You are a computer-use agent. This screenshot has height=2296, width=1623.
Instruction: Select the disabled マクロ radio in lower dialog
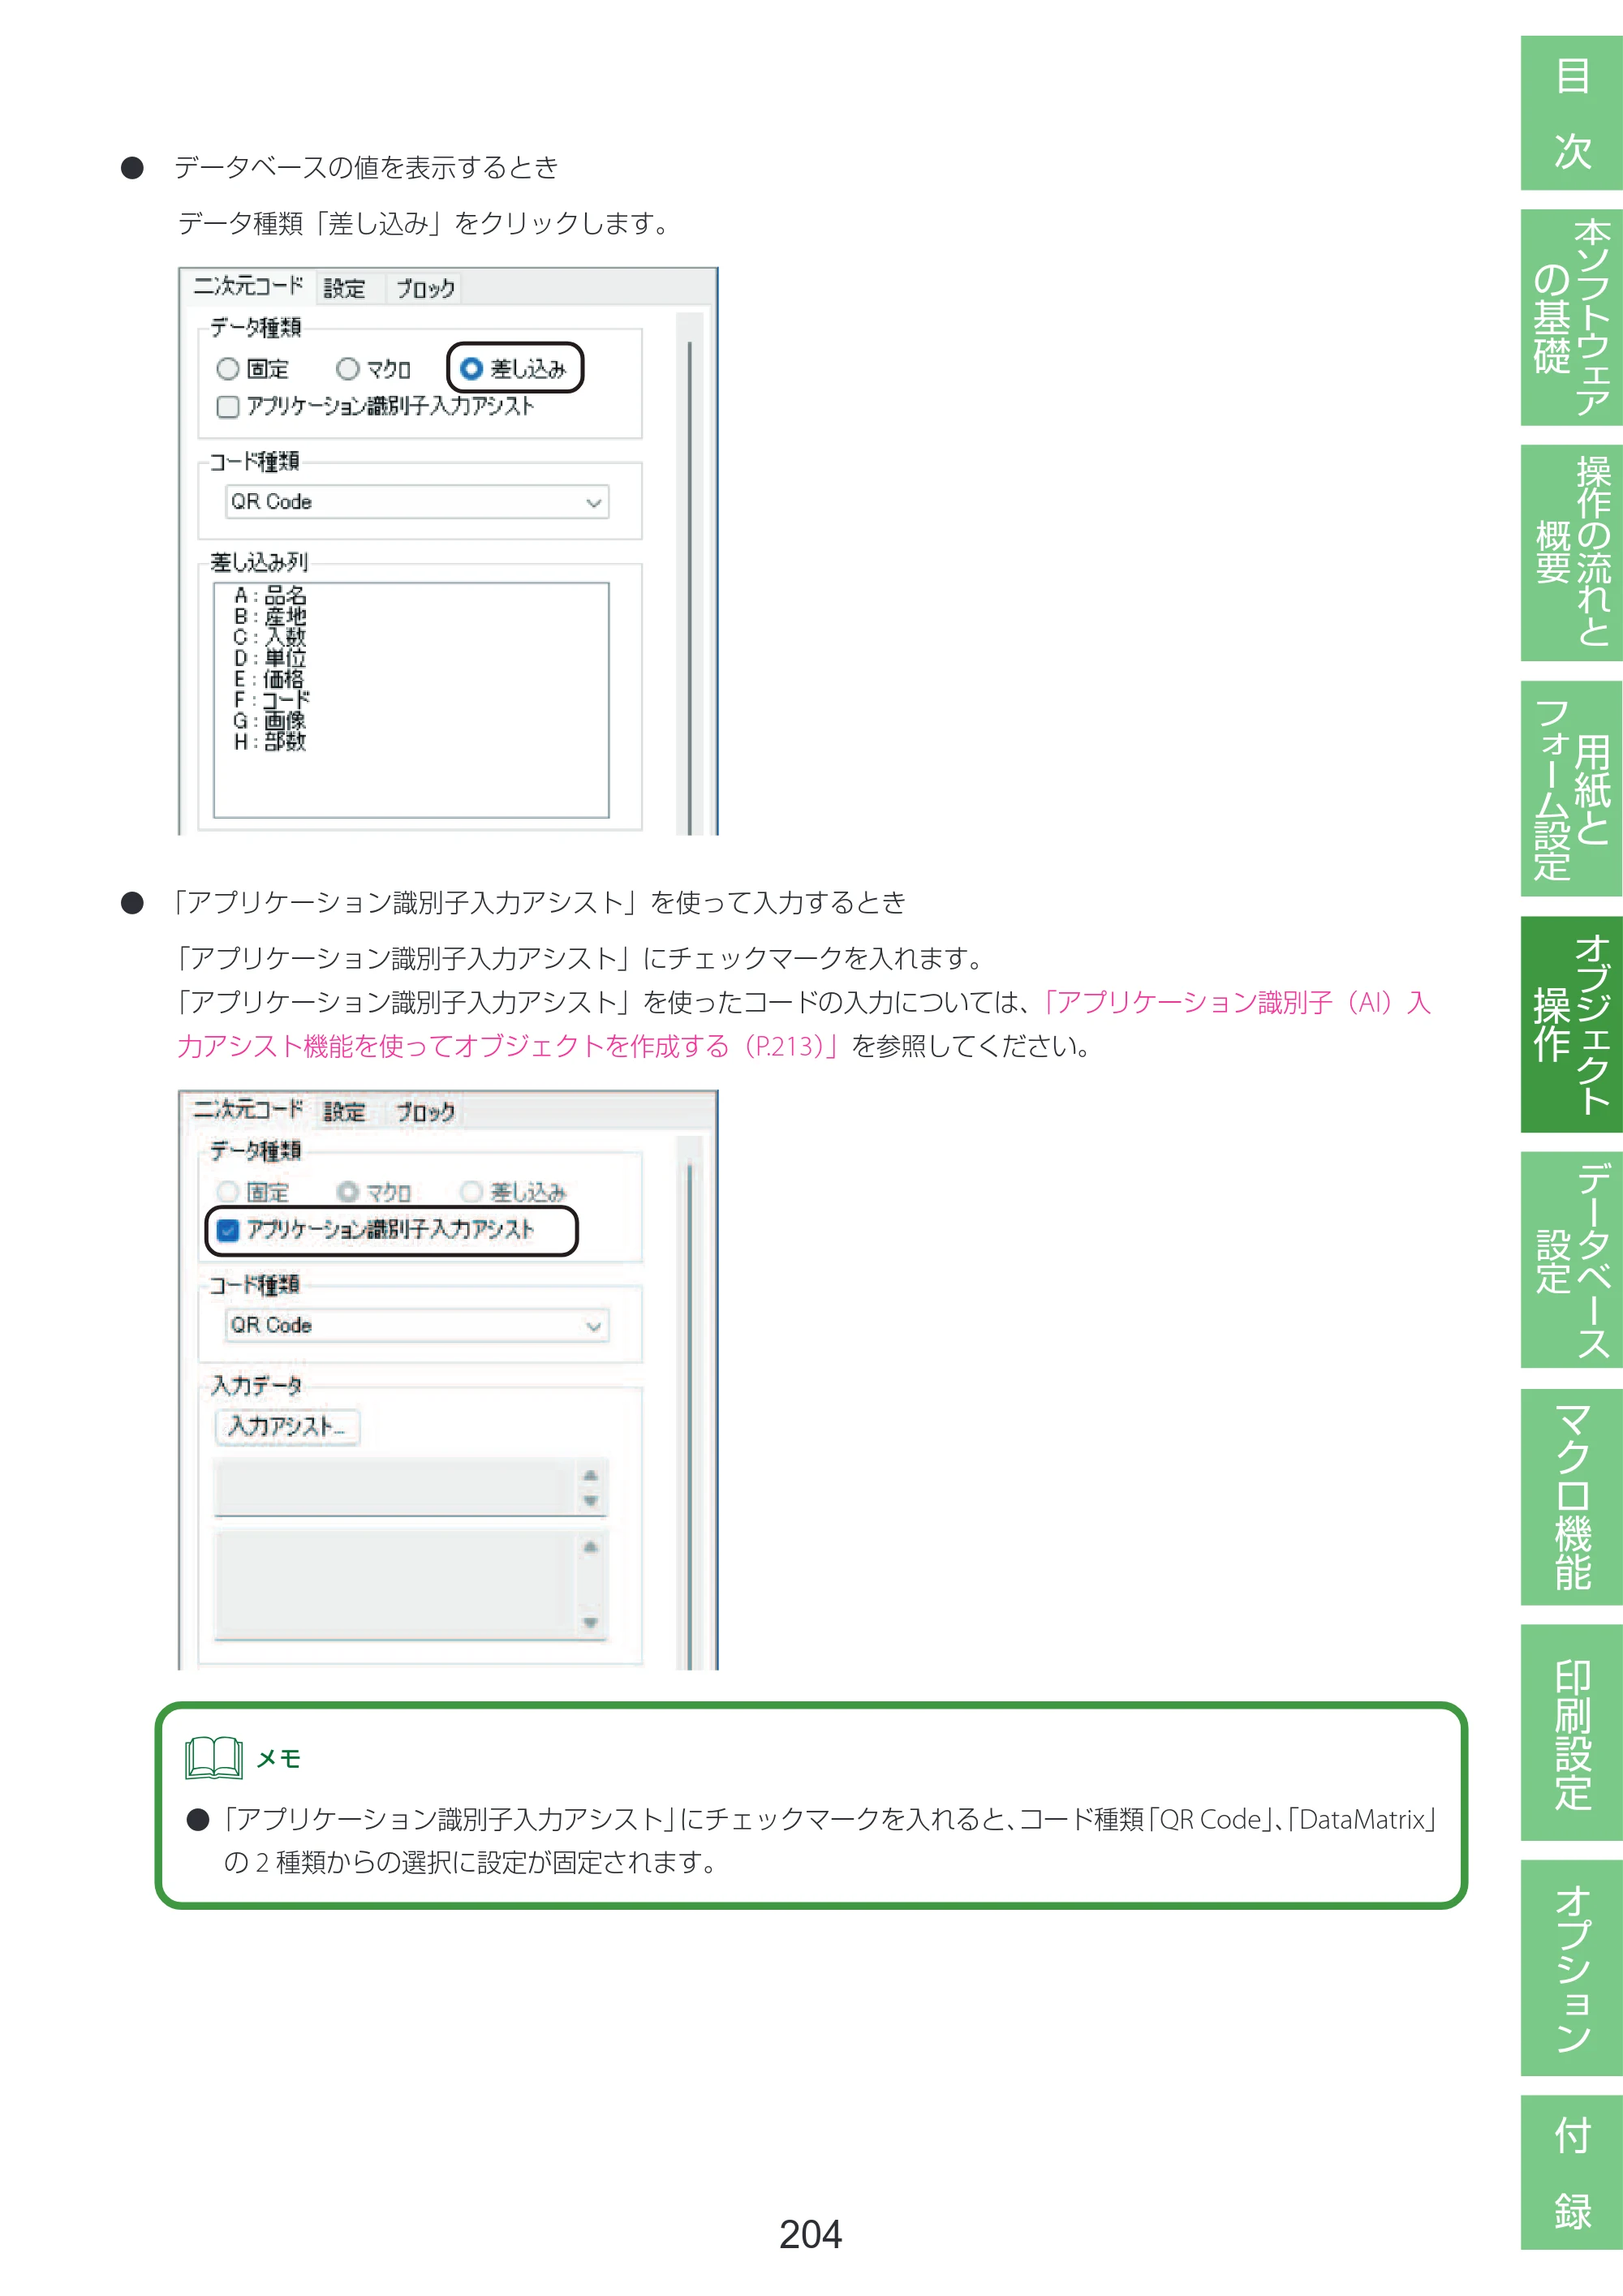347,1192
